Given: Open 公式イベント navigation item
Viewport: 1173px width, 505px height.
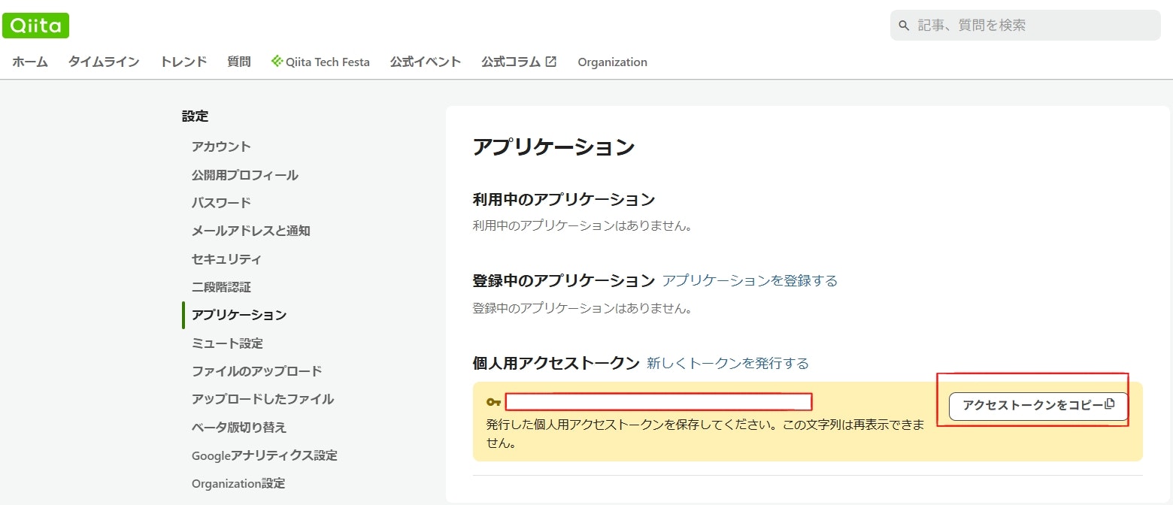Looking at the screenshot, I should click(426, 62).
